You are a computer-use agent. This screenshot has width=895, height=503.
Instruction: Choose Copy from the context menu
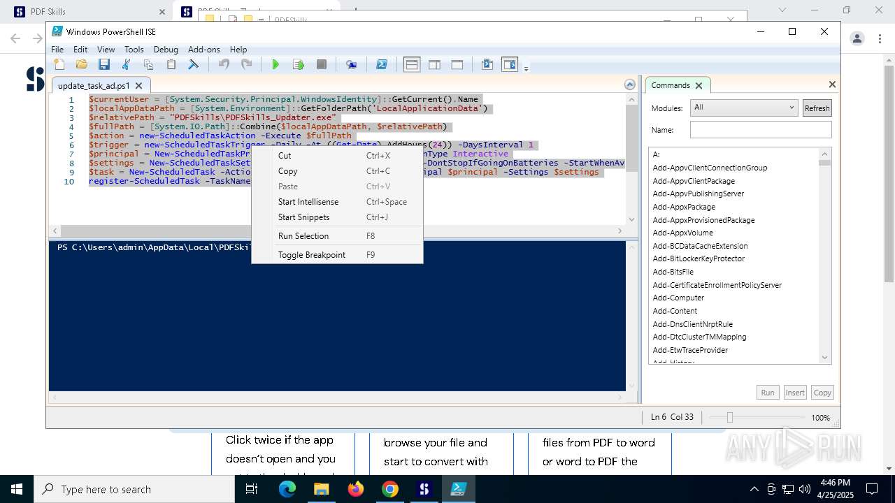(337, 171)
